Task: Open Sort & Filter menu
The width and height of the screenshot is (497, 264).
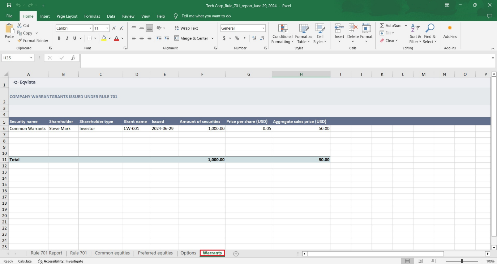Action: point(415,34)
